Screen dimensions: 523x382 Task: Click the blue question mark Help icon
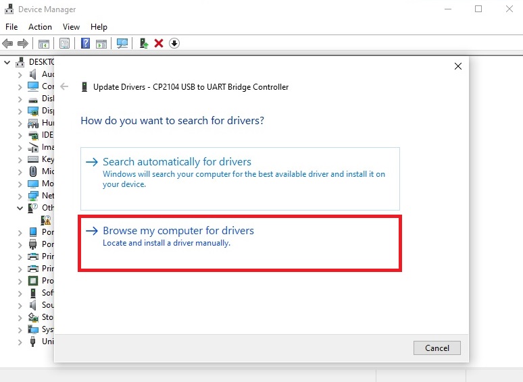pos(85,43)
